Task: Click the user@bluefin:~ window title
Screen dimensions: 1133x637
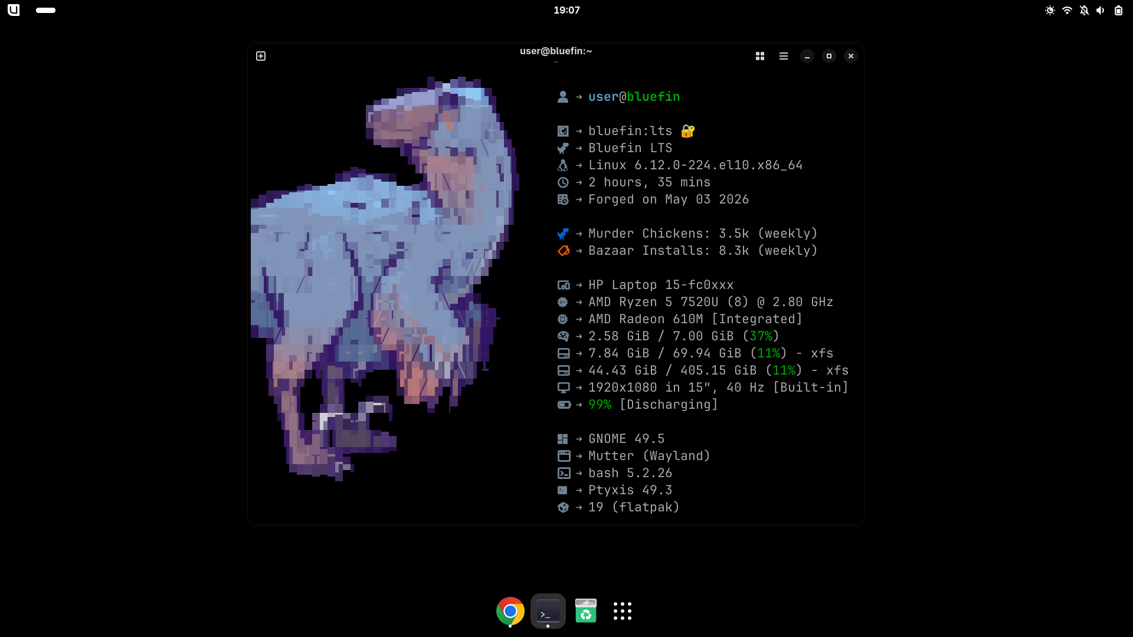Action: 556,51
